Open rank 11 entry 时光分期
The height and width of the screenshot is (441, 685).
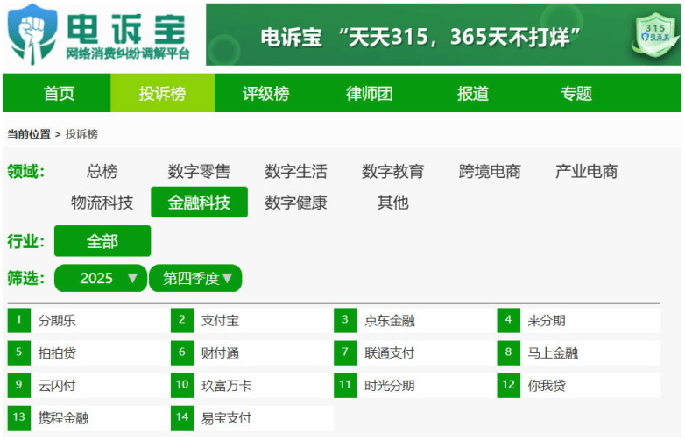415,386
